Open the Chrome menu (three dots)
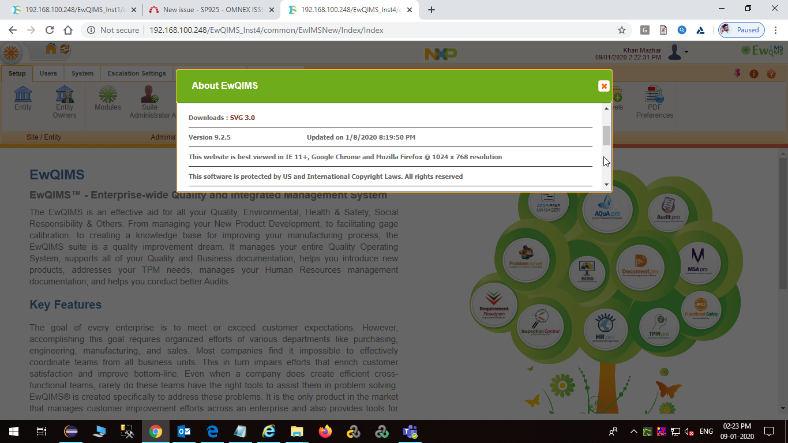 776,30
